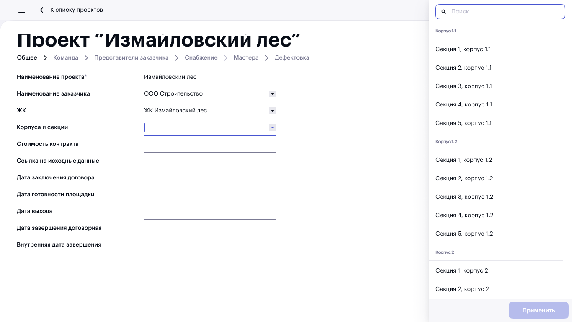Click the Корпус 1.1 group header
Viewport: 572px width, 322px height.
click(x=446, y=31)
